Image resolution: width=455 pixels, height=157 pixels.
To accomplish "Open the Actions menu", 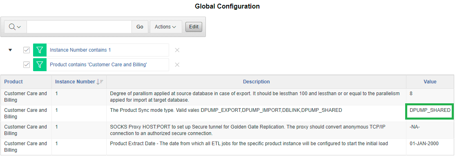I will coord(166,26).
